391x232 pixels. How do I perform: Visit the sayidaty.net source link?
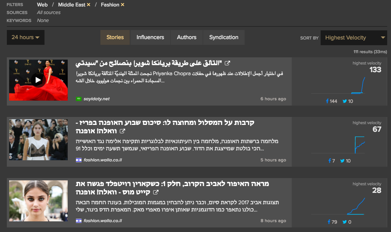pyautogui.click(x=96, y=99)
